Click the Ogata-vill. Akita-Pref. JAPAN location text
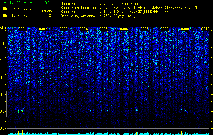 pos(151,8)
